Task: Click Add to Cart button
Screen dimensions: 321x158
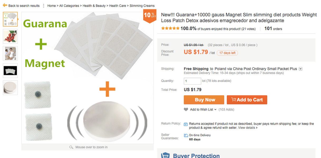Action: (x=247, y=100)
